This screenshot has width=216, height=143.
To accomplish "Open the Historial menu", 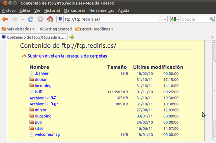I will click(52, 10).
